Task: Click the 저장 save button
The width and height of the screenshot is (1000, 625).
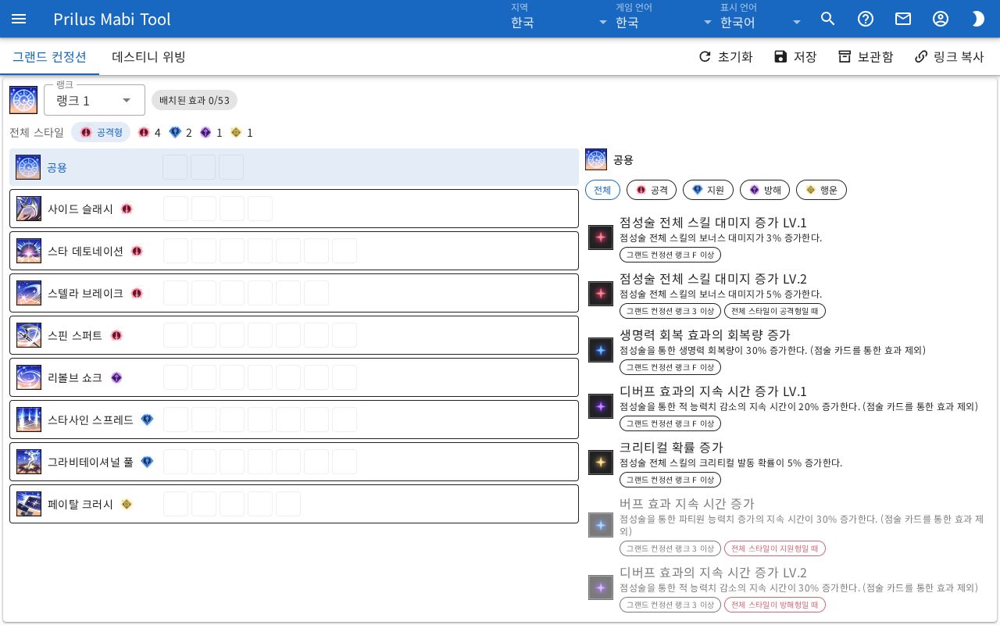Action: [x=795, y=57]
